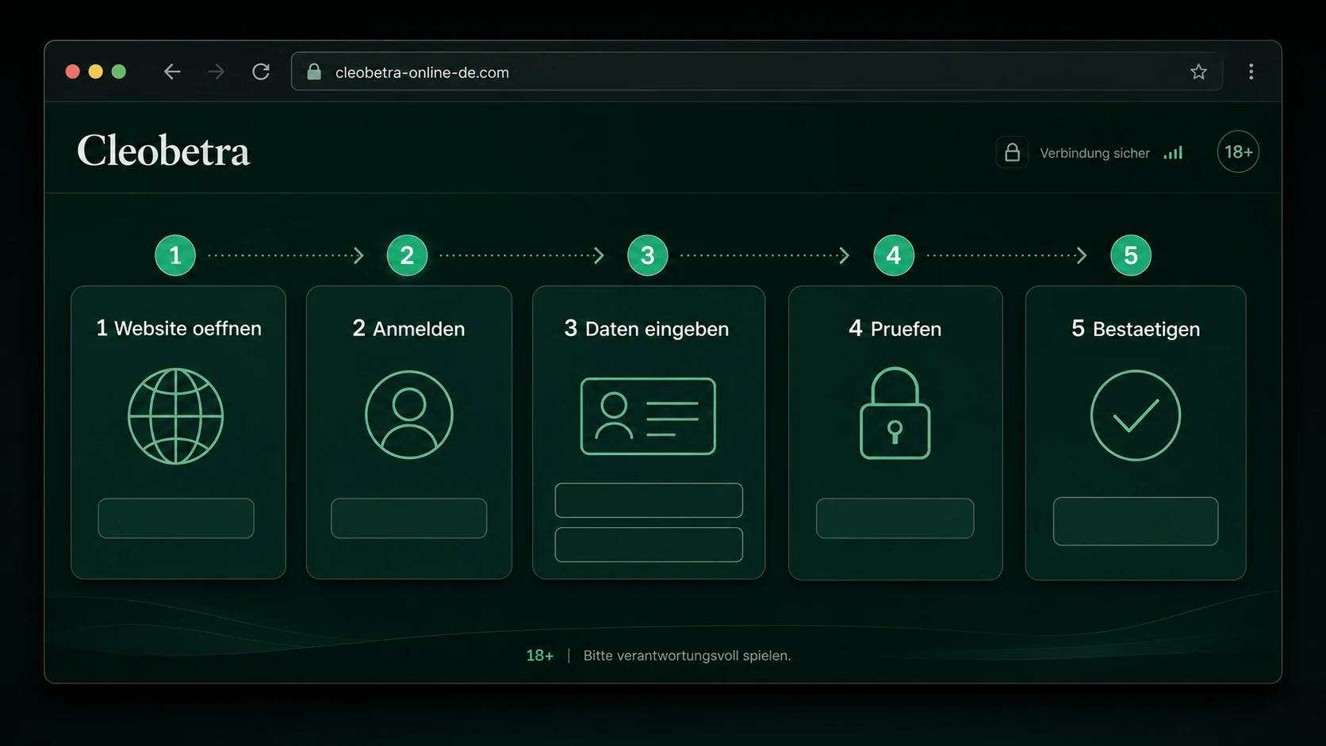Viewport: 1326px width, 746px height.
Task: Click the 1 Website oeffnen heading
Action: (178, 328)
